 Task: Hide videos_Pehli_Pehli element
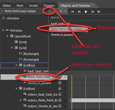[x=60, y=100]
